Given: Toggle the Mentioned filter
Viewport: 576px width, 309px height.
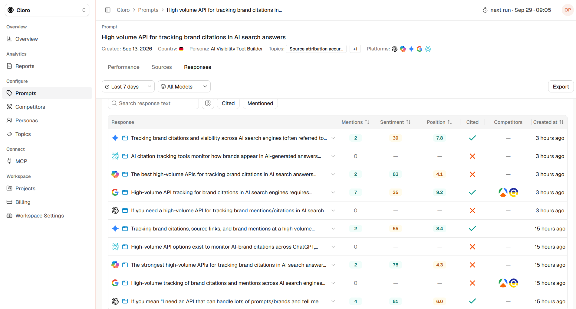Looking at the screenshot, I should tap(260, 103).
